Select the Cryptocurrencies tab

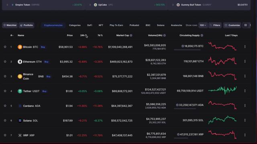tap(53, 25)
